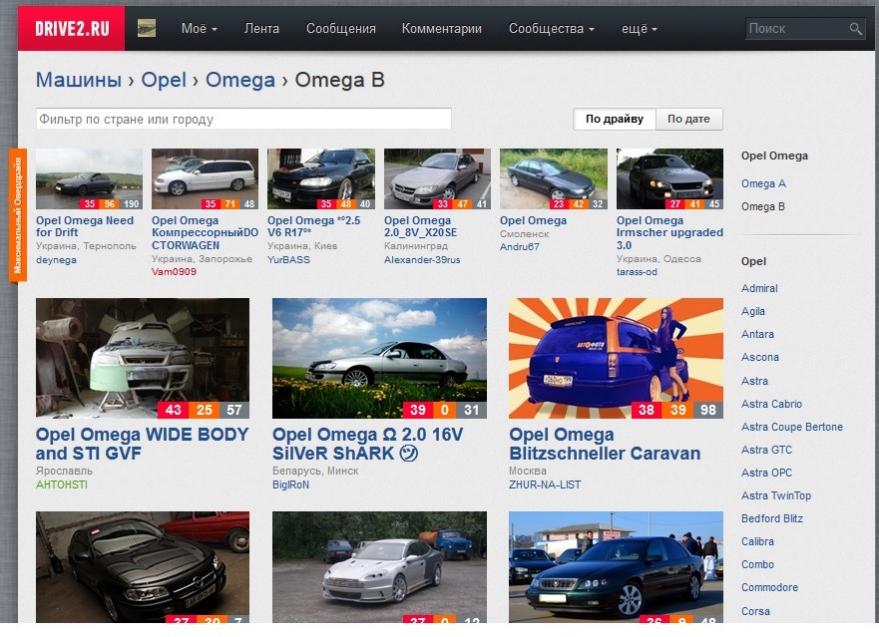879x637 pixels.
Task: Open the silver custom-bumper Omega photo
Action: (x=379, y=566)
